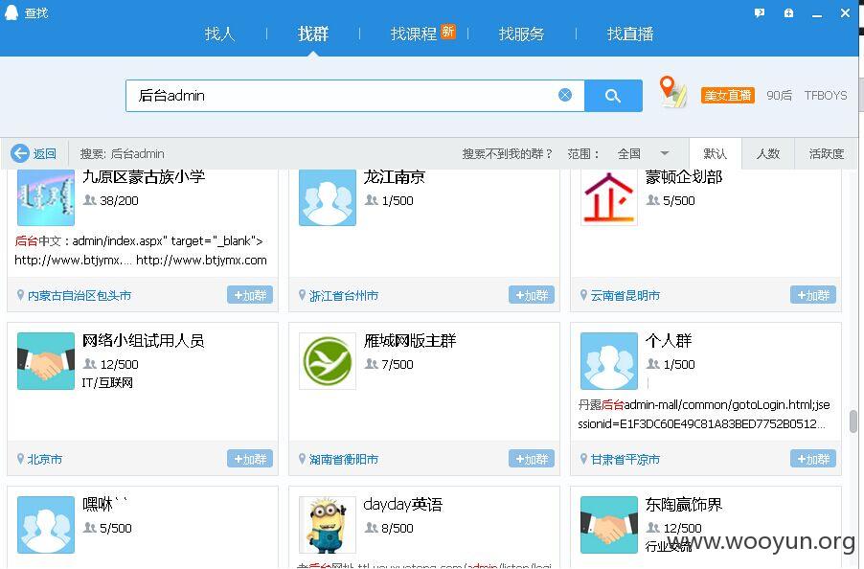Join 个人群 with 加群 button
Viewport: 864px width, 569px height.
click(x=813, y=459)
